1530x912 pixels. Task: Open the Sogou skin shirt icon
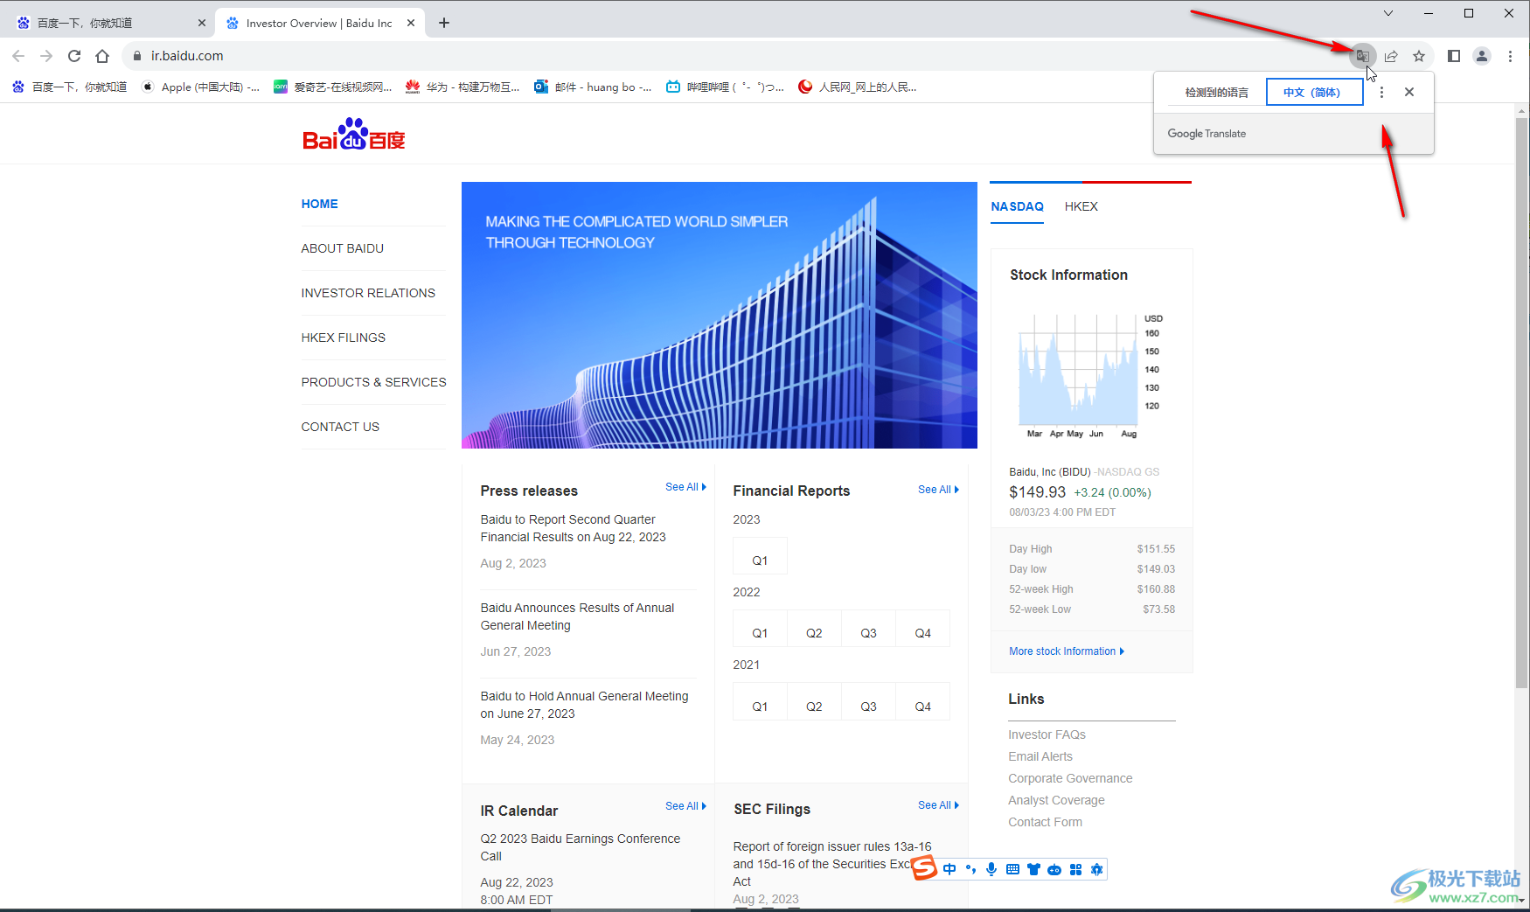(x=1033, y=869)
